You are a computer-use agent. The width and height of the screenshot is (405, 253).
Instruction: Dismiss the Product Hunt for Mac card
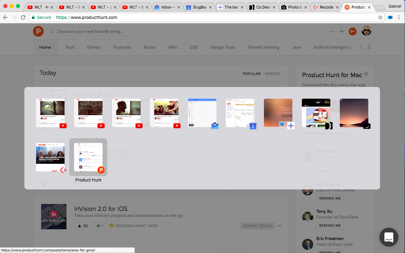click(366, 74)
